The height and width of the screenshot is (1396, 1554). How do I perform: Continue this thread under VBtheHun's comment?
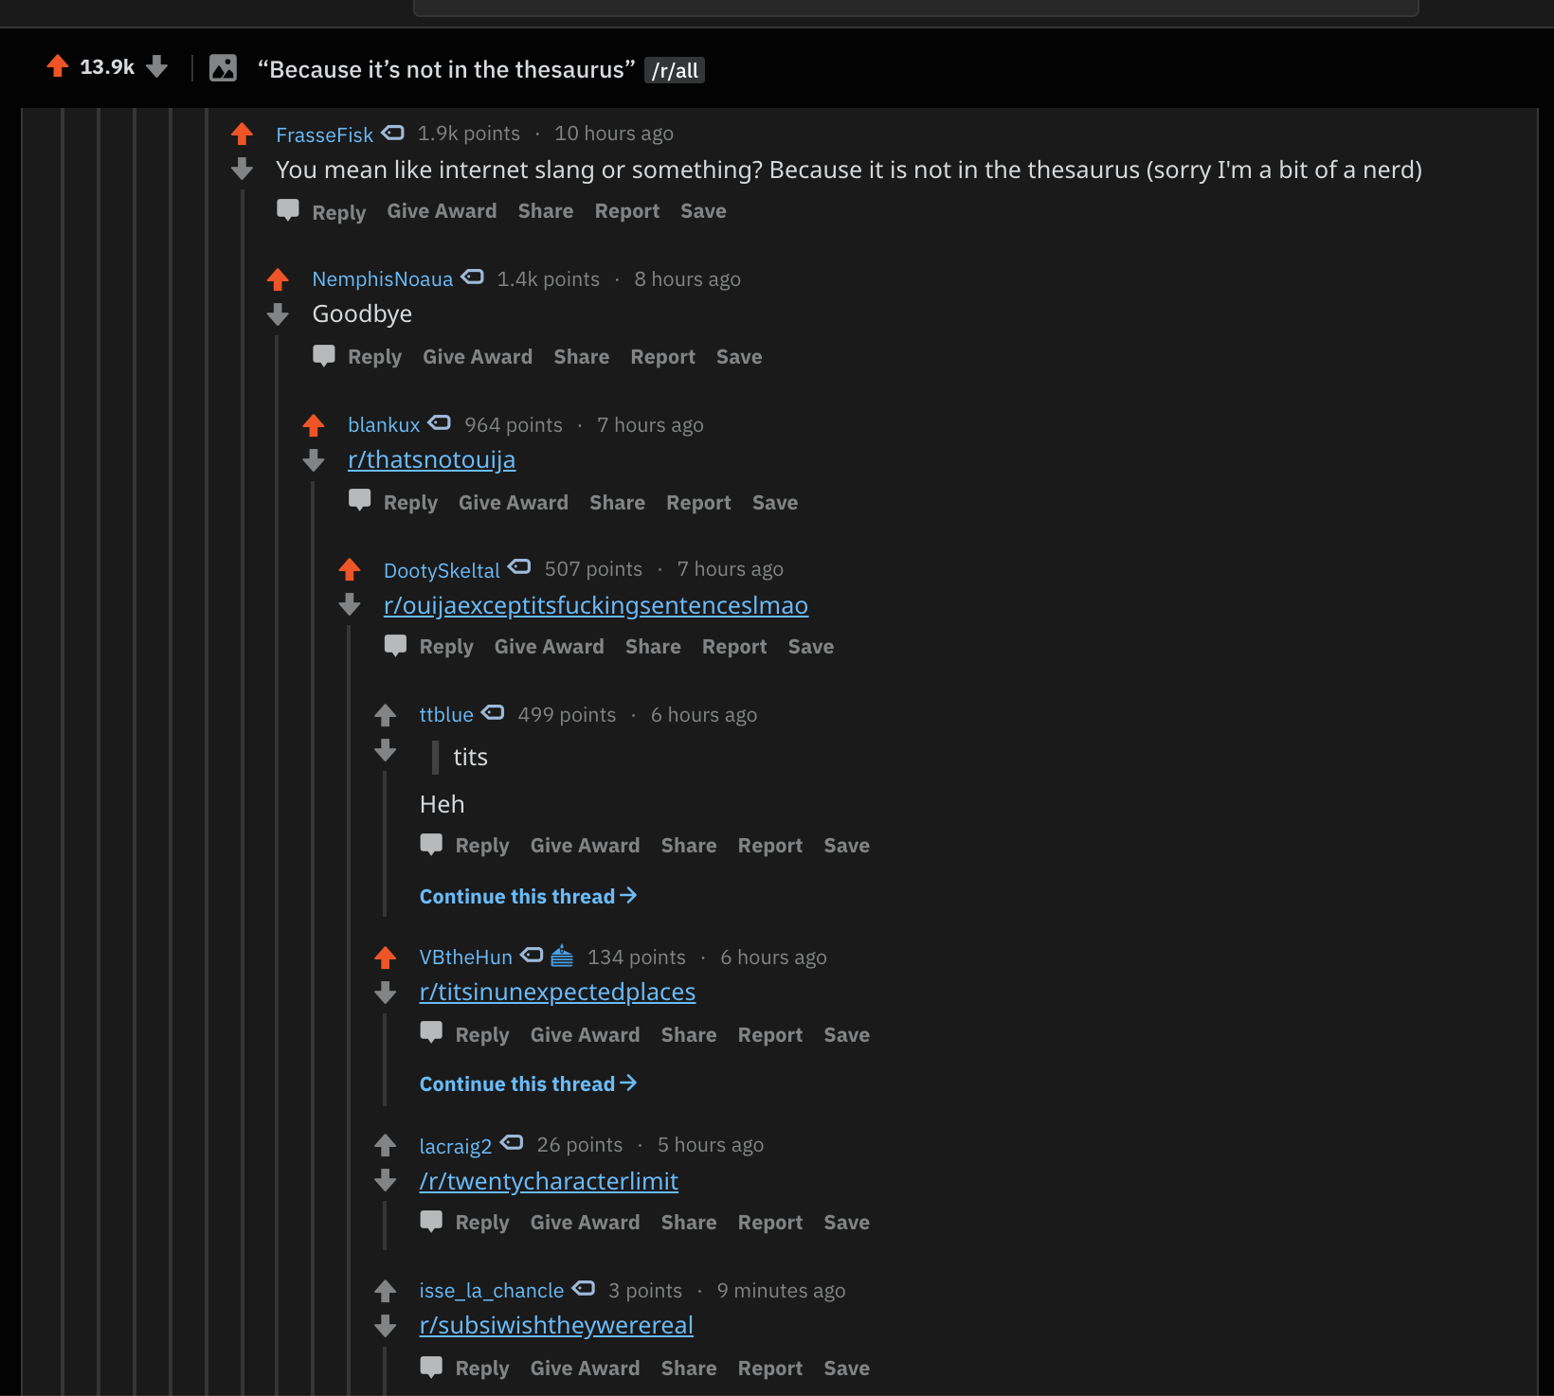pyautogui.click(x=528, y=1083)
